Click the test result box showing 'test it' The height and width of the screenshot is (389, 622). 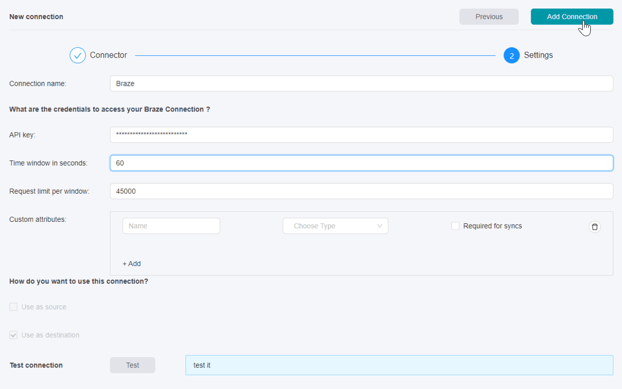point(399,365)
